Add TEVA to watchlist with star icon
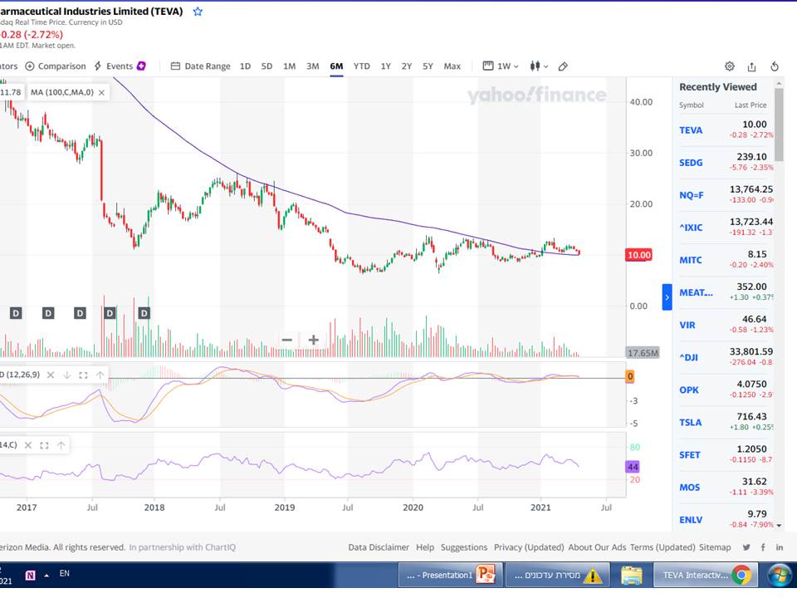The width and height of the screenshot is (797, 598). pyautogui.click(x=198, y=12)
